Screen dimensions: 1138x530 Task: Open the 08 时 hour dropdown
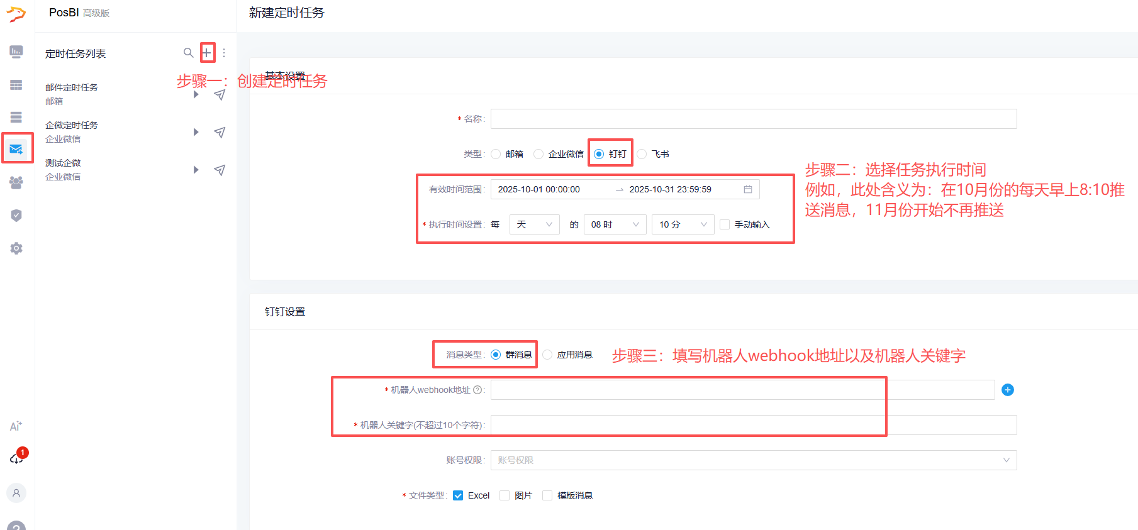(x=615, y=224)
